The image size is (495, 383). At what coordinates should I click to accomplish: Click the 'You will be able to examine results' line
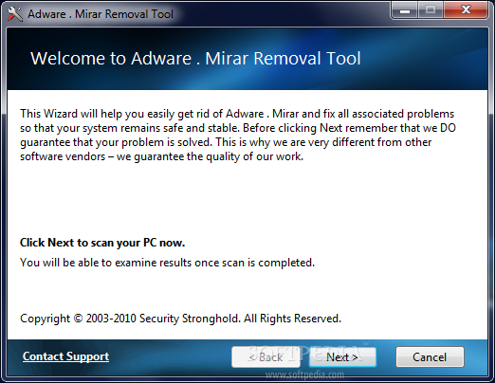pos(167,263)
